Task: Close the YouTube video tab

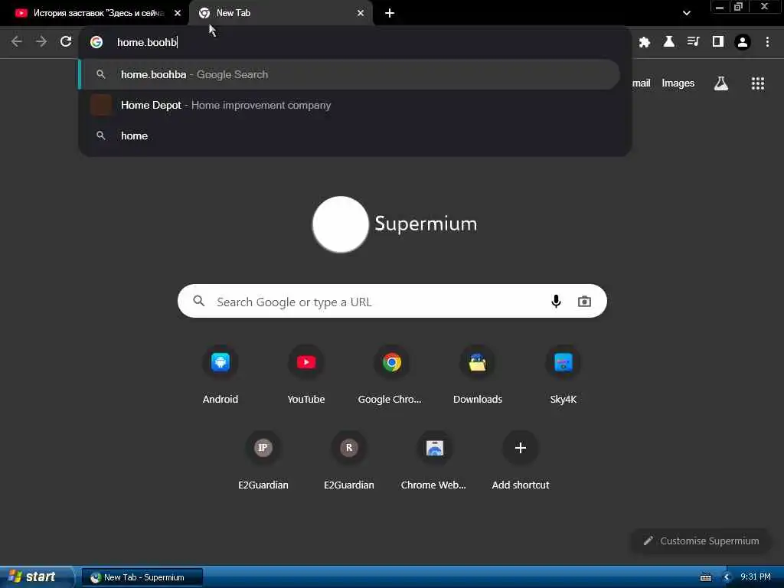Action: point(177,13)
